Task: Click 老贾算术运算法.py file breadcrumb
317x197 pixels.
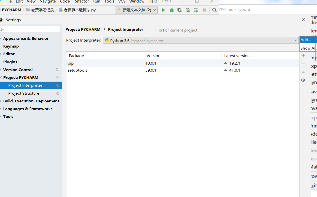Action: pos(77,10)
